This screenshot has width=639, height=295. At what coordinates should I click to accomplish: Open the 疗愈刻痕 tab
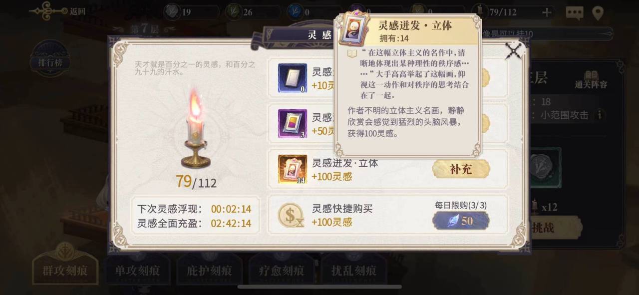(x=282, y=271)
